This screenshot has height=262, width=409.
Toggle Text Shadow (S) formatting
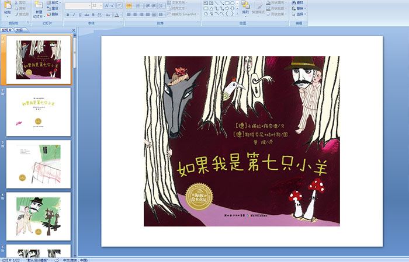(x=93, y=15)
